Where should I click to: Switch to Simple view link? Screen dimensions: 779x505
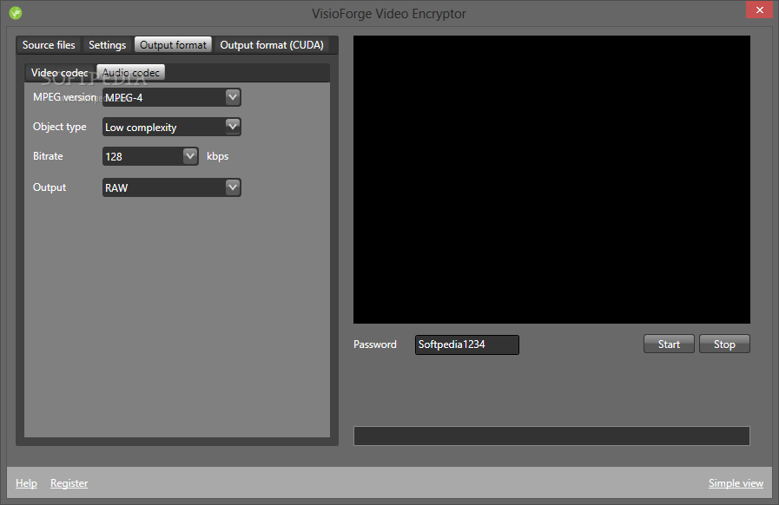736,483
